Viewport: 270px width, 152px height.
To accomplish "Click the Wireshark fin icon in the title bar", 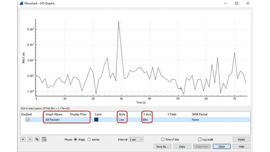I will [21, 3].
